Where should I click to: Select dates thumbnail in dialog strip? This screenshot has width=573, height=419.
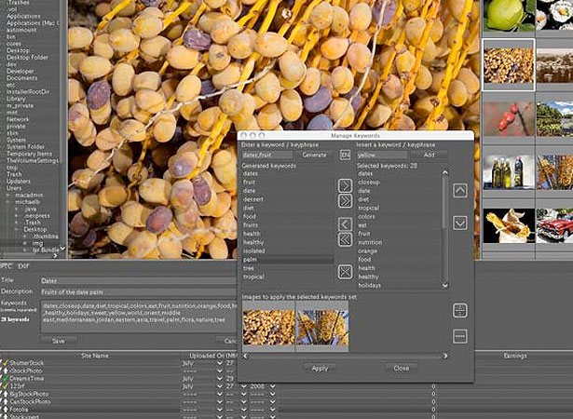click(268, 327)
